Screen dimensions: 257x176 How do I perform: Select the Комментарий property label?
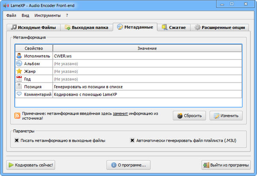click(38, 94)
